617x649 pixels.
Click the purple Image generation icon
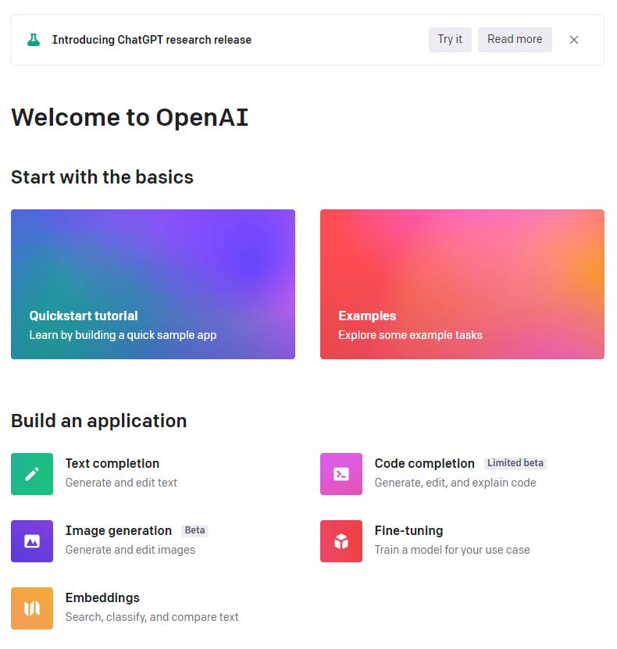tap(32, 541)
